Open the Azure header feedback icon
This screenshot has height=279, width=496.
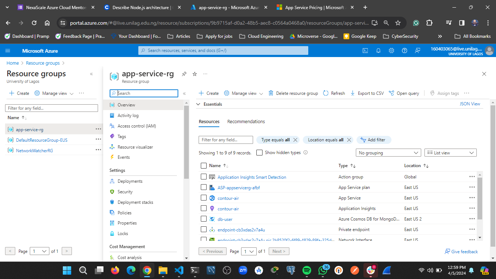click(x=418, y=51)
